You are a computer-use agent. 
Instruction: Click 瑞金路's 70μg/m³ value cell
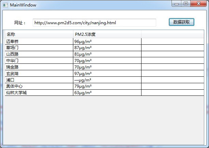[107, 67]
